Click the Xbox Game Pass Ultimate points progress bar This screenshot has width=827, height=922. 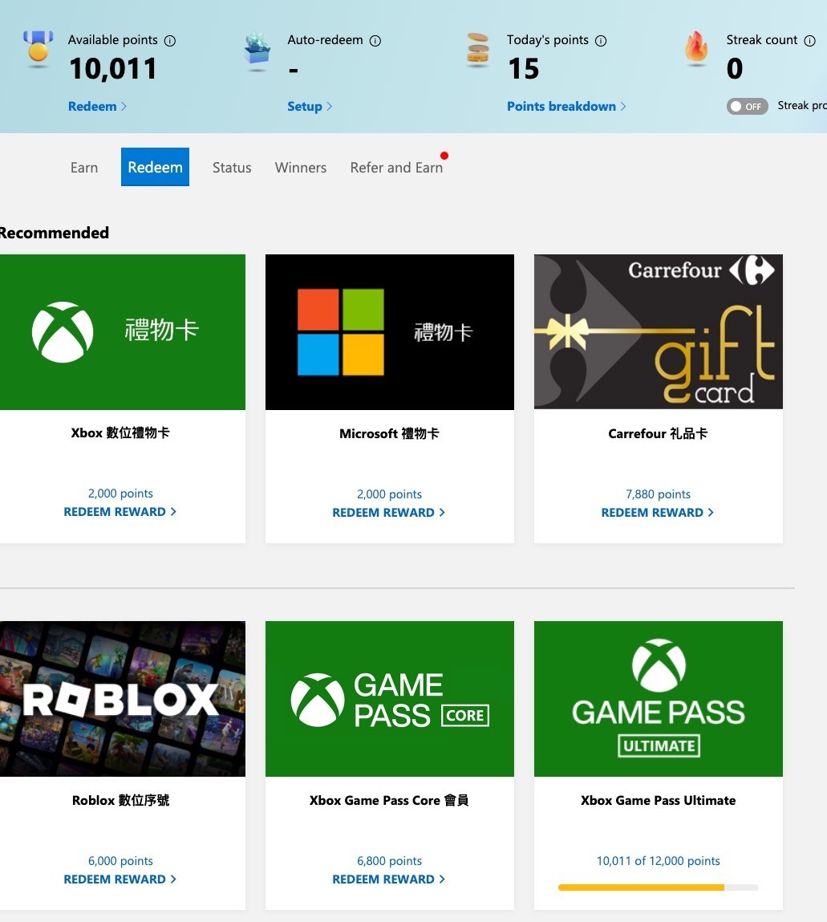659,887
